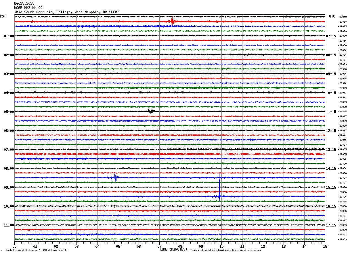Click the Each Vertical Division scale note
Viewport: 348px width, 254px height.
[x=37, y=250]
